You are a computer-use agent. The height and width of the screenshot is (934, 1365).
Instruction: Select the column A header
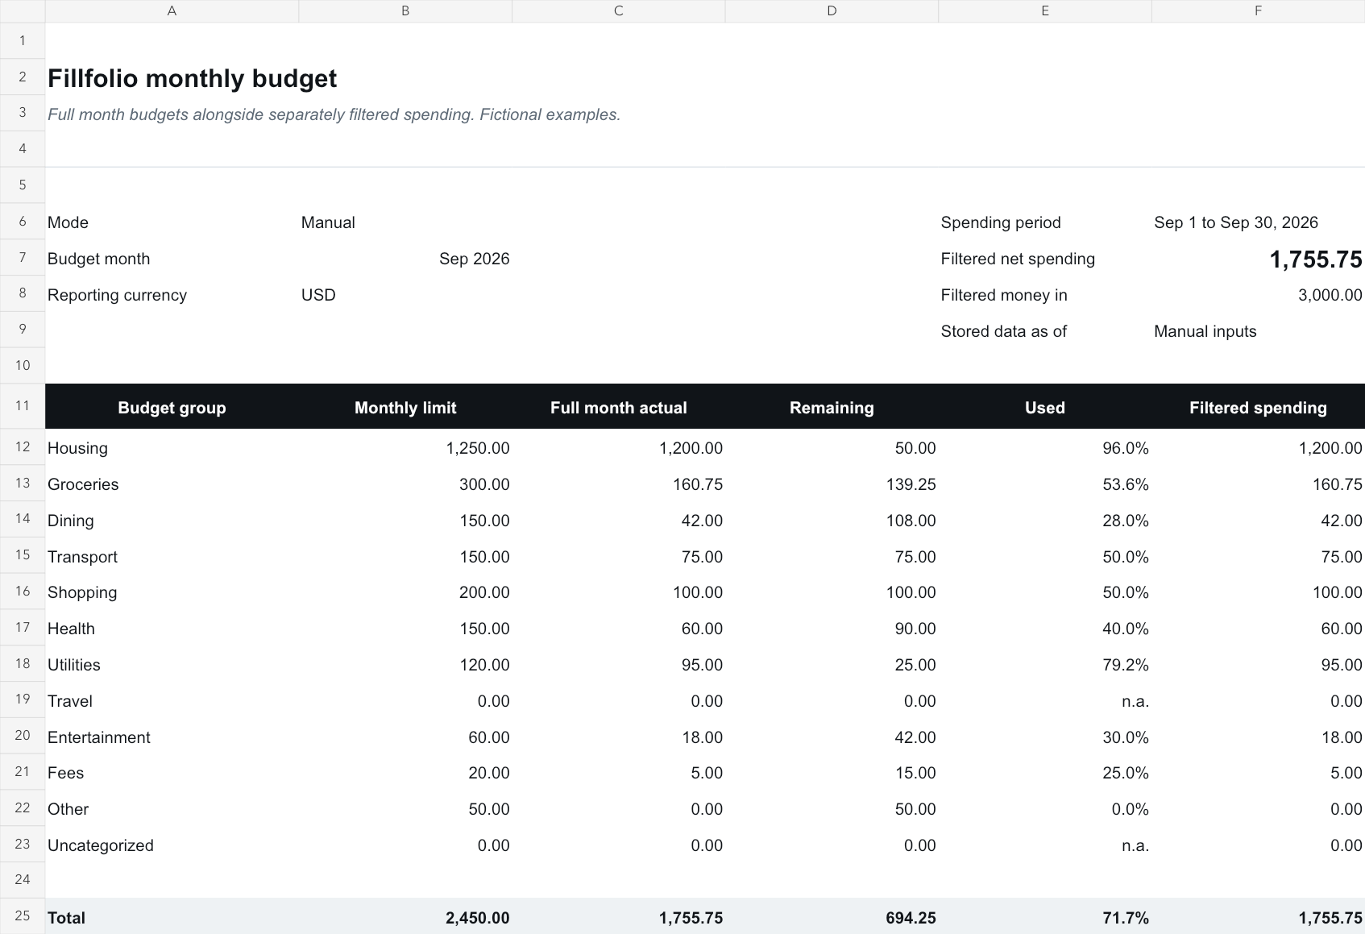[x=172, y=11]
